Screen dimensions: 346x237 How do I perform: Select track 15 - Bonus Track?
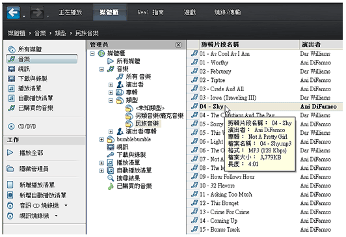click(220, 229)
